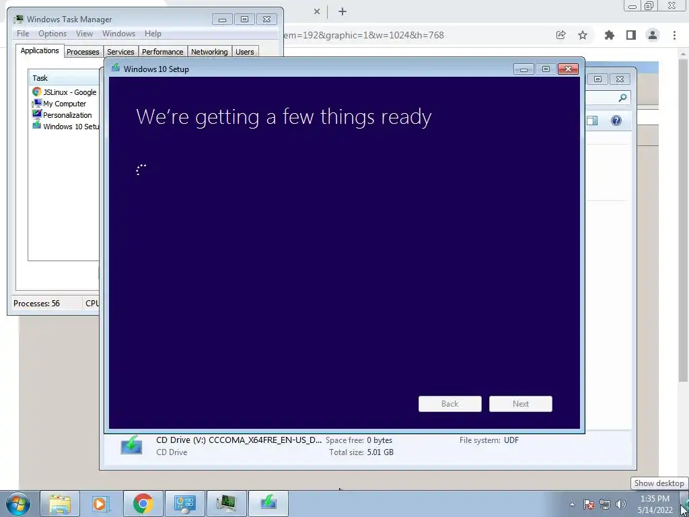Close the Windows 10 Setup window
Image resolution: width=689 pixels, height=517 pixels.
pyautogui.click(x=568, y=69)
